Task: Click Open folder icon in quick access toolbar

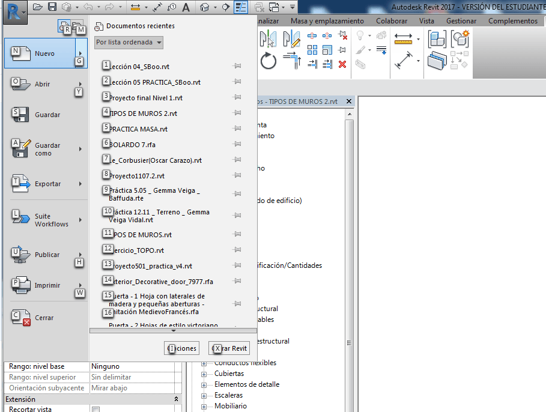Action: click(38, 7)
